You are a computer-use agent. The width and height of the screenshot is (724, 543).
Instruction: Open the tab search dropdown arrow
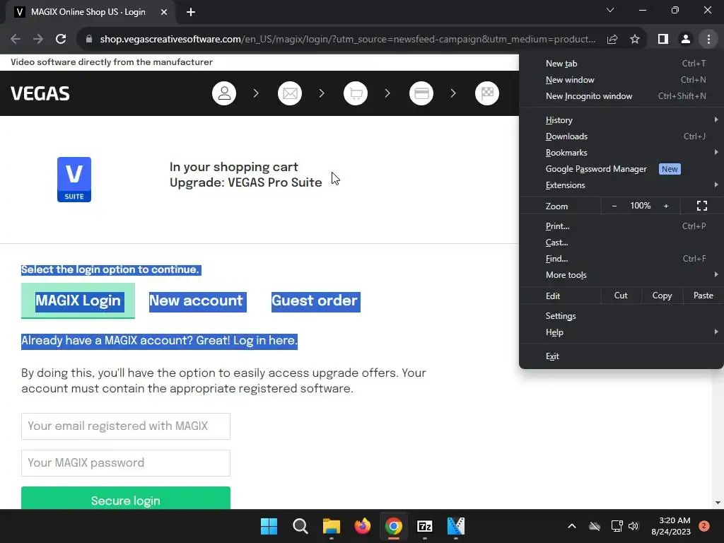pyautogui.click(x=610, y=10)
